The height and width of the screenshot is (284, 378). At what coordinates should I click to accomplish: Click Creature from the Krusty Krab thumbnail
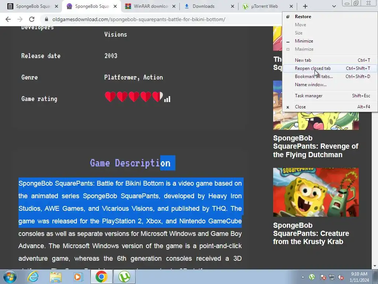coord(316,192)
